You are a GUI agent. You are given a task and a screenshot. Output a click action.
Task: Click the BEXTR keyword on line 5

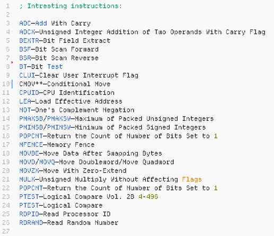tap(29, 41)
